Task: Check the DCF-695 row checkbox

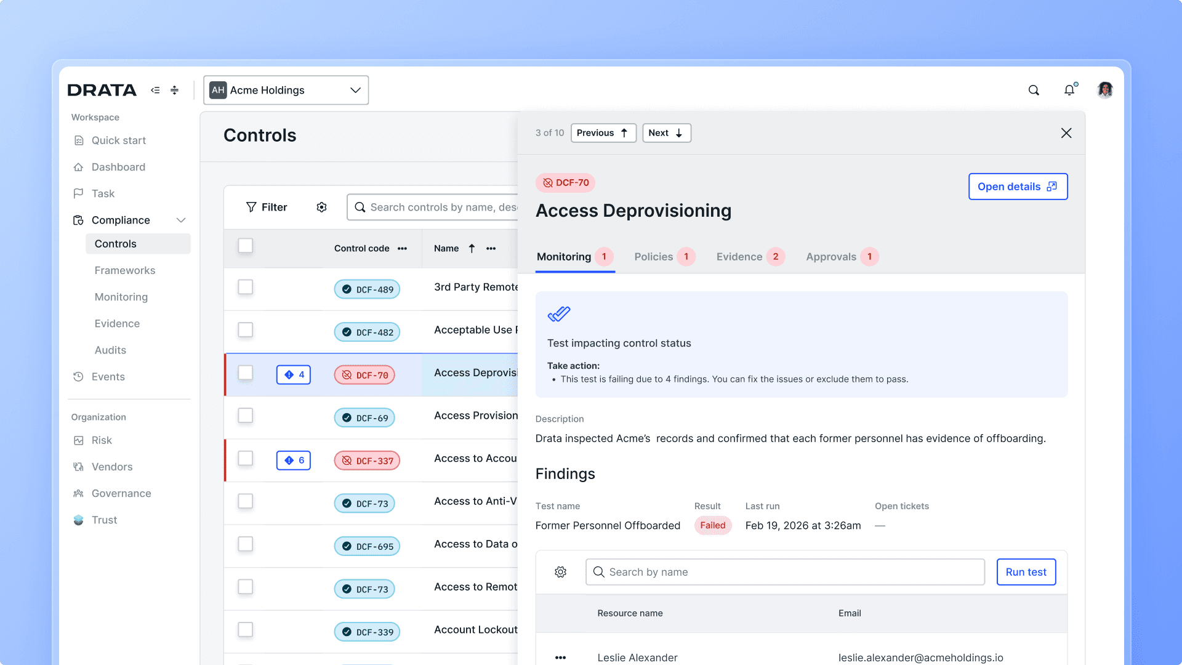Action: click(x=246, y=544)
